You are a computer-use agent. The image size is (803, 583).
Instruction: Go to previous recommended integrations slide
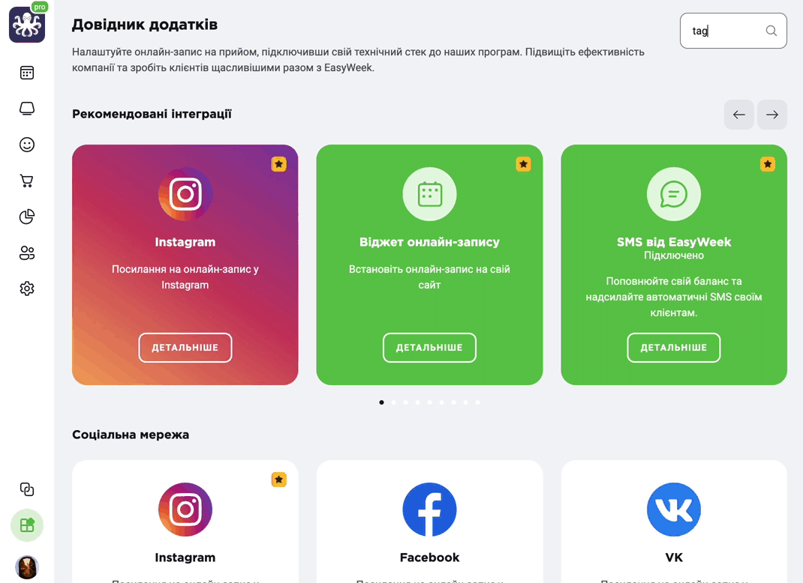(738, 115)
